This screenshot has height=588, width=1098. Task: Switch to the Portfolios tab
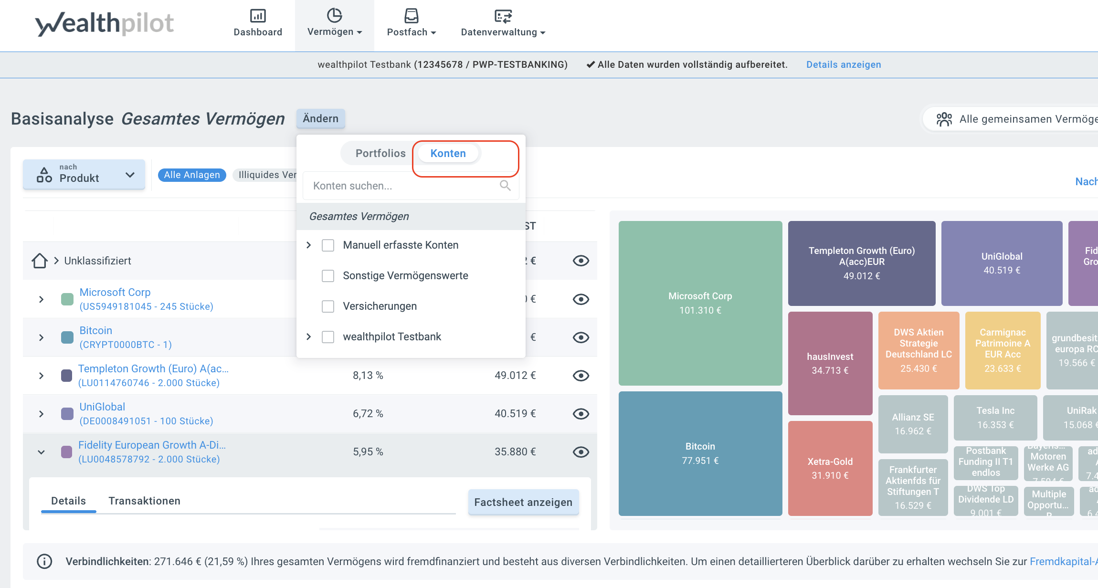tap(380, 153)
